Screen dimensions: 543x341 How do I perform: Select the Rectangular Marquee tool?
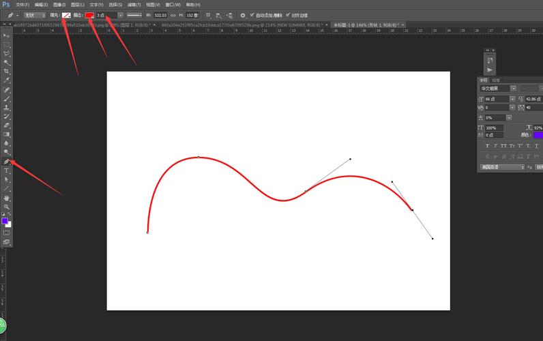[x=6, y=44]
